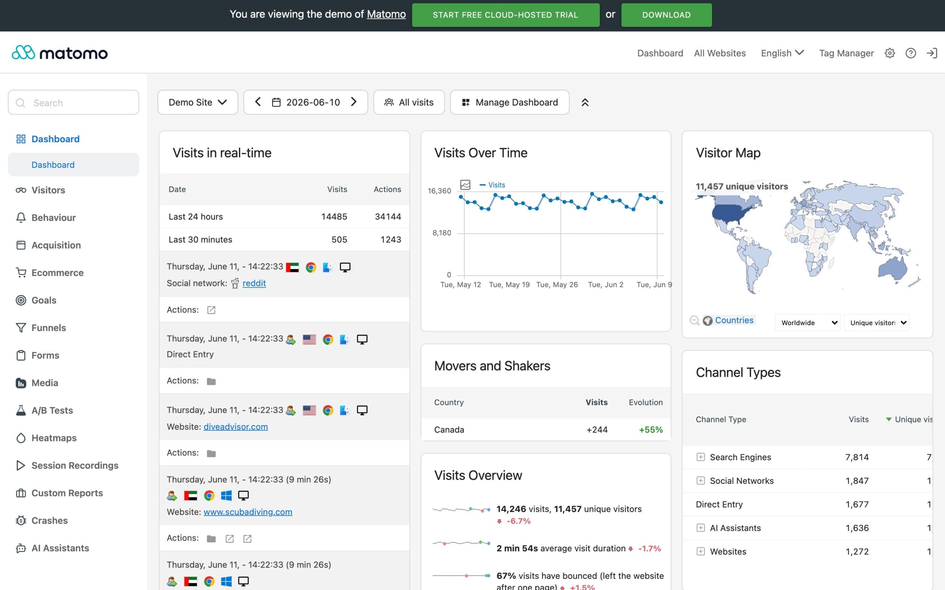
Task: Open the Unique visitors metric dropdown
Action: [x=877, y=323]
